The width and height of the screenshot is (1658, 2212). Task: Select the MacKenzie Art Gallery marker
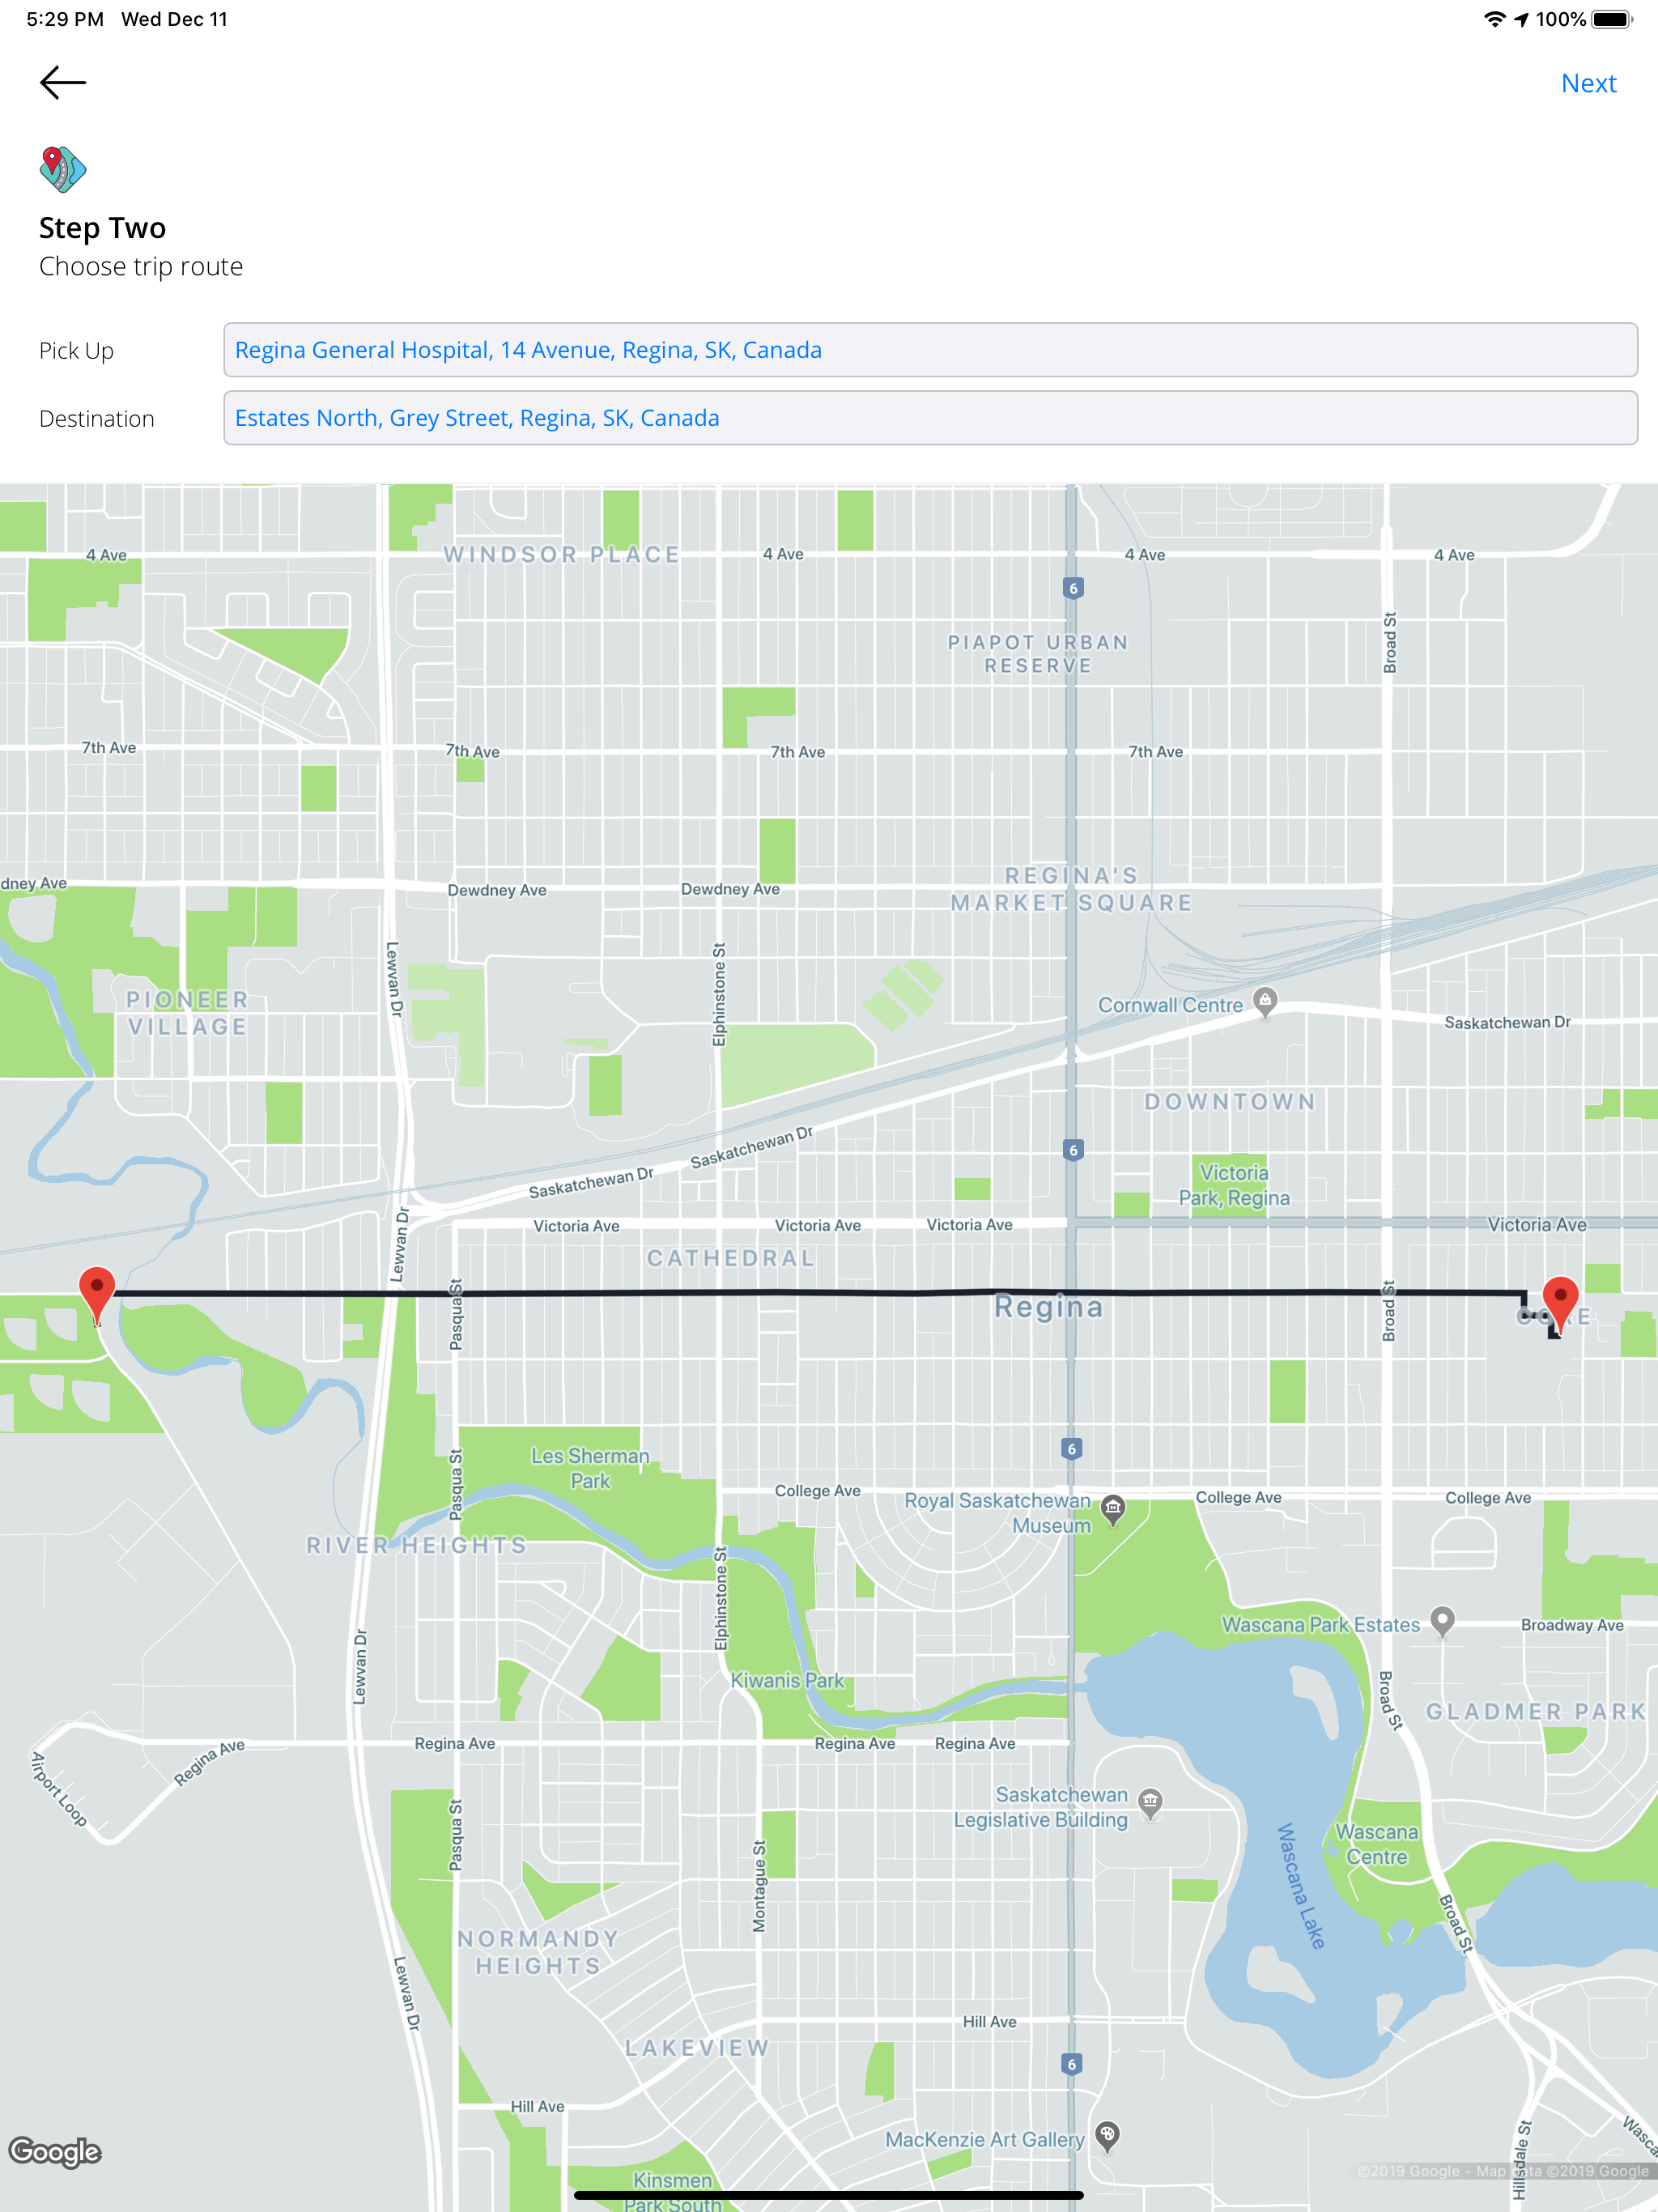coord(1107,2136)
